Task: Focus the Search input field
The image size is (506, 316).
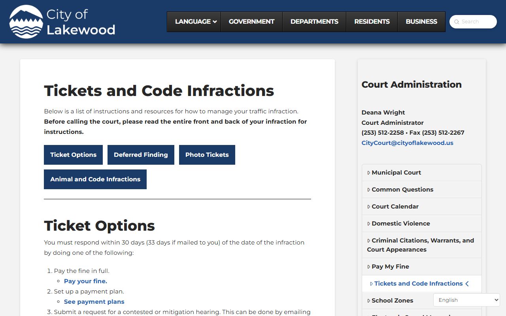Action: 477,22
